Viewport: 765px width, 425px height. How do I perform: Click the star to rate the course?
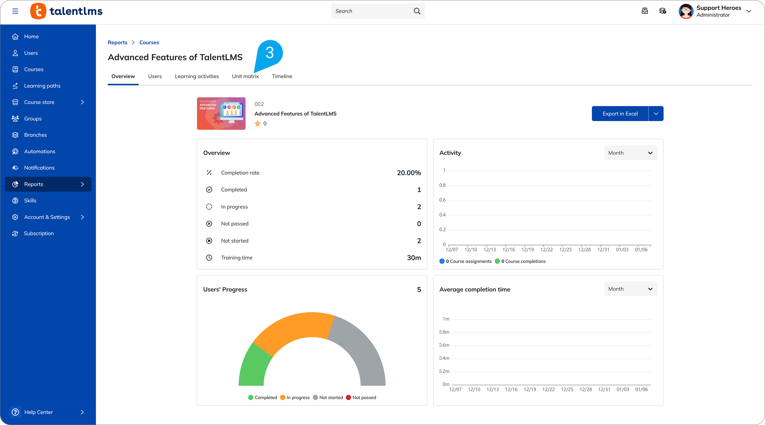[x=258, y=123]
